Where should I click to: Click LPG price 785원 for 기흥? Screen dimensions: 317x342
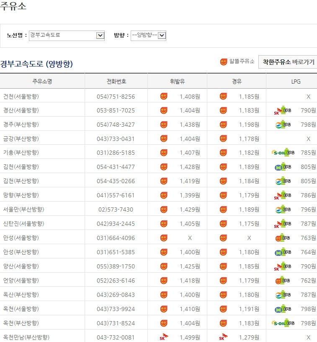tap(308, 153)
